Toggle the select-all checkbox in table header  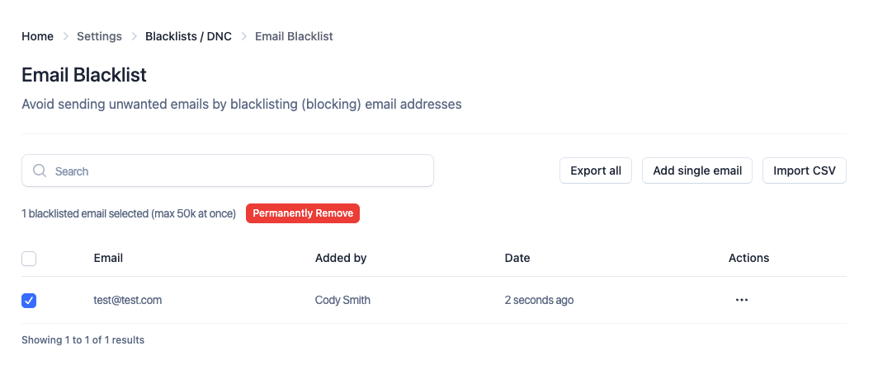pyautogui.click(x=29, y=259)
